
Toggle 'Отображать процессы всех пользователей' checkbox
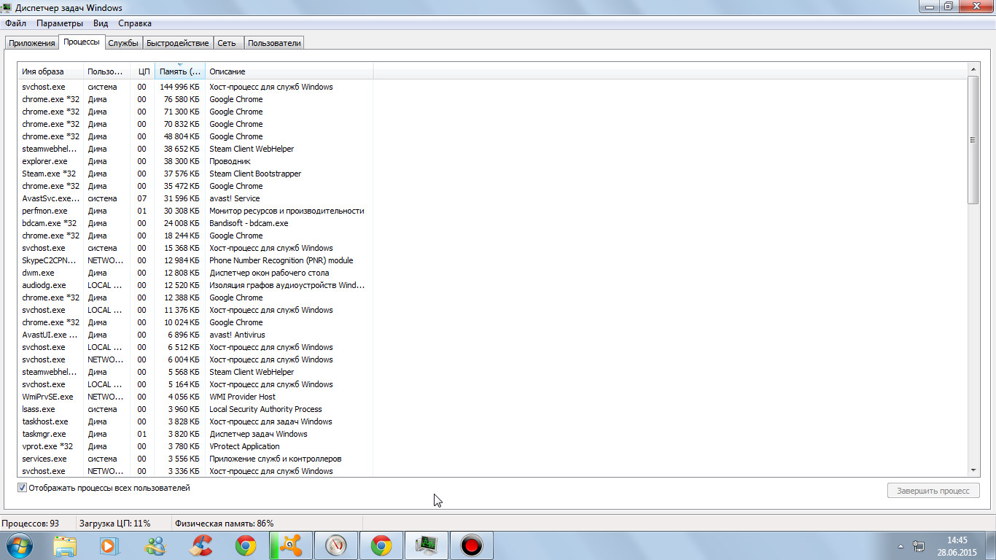[x=23, y=488]
